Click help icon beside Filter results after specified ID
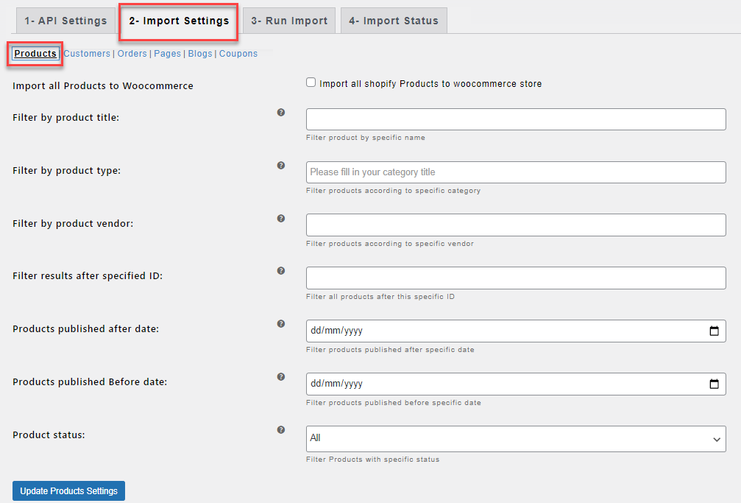Screen dimensions: 741x503 point(281,271)
